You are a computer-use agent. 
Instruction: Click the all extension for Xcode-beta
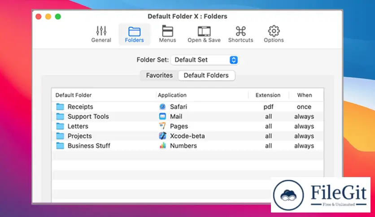coord(268,136)
